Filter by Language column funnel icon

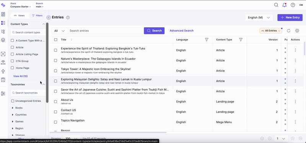207,39
